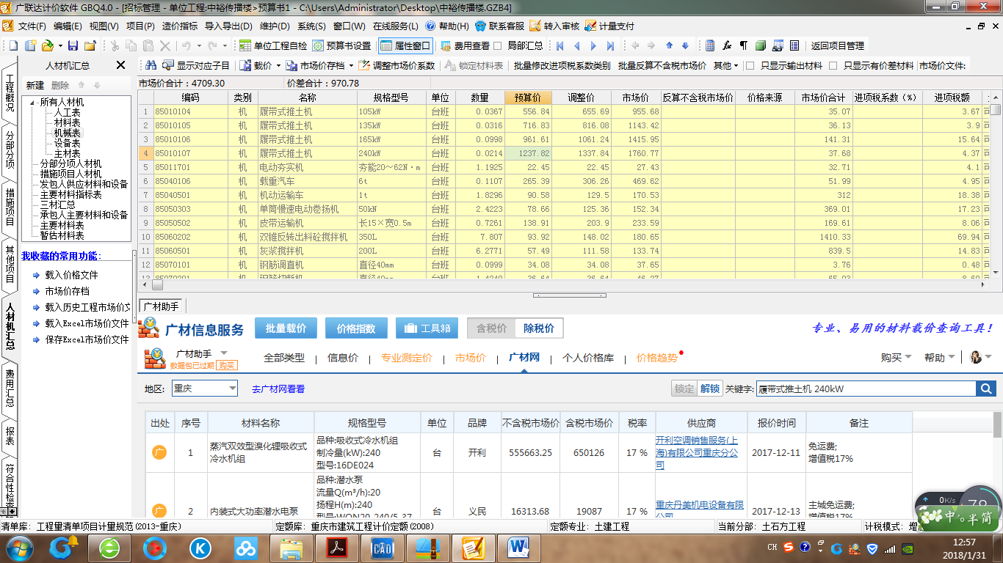The height and width of the screenshot is (563, 1003).
Task: Collapse the 所有人材机 tree node
Action: coord(33,102)
